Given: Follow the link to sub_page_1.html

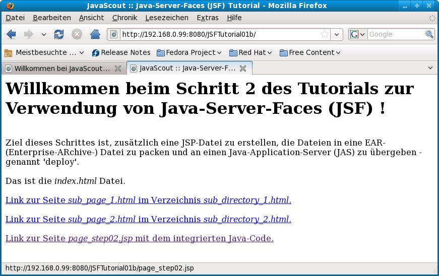Looking at the screenshot, I should pos(148,200).
